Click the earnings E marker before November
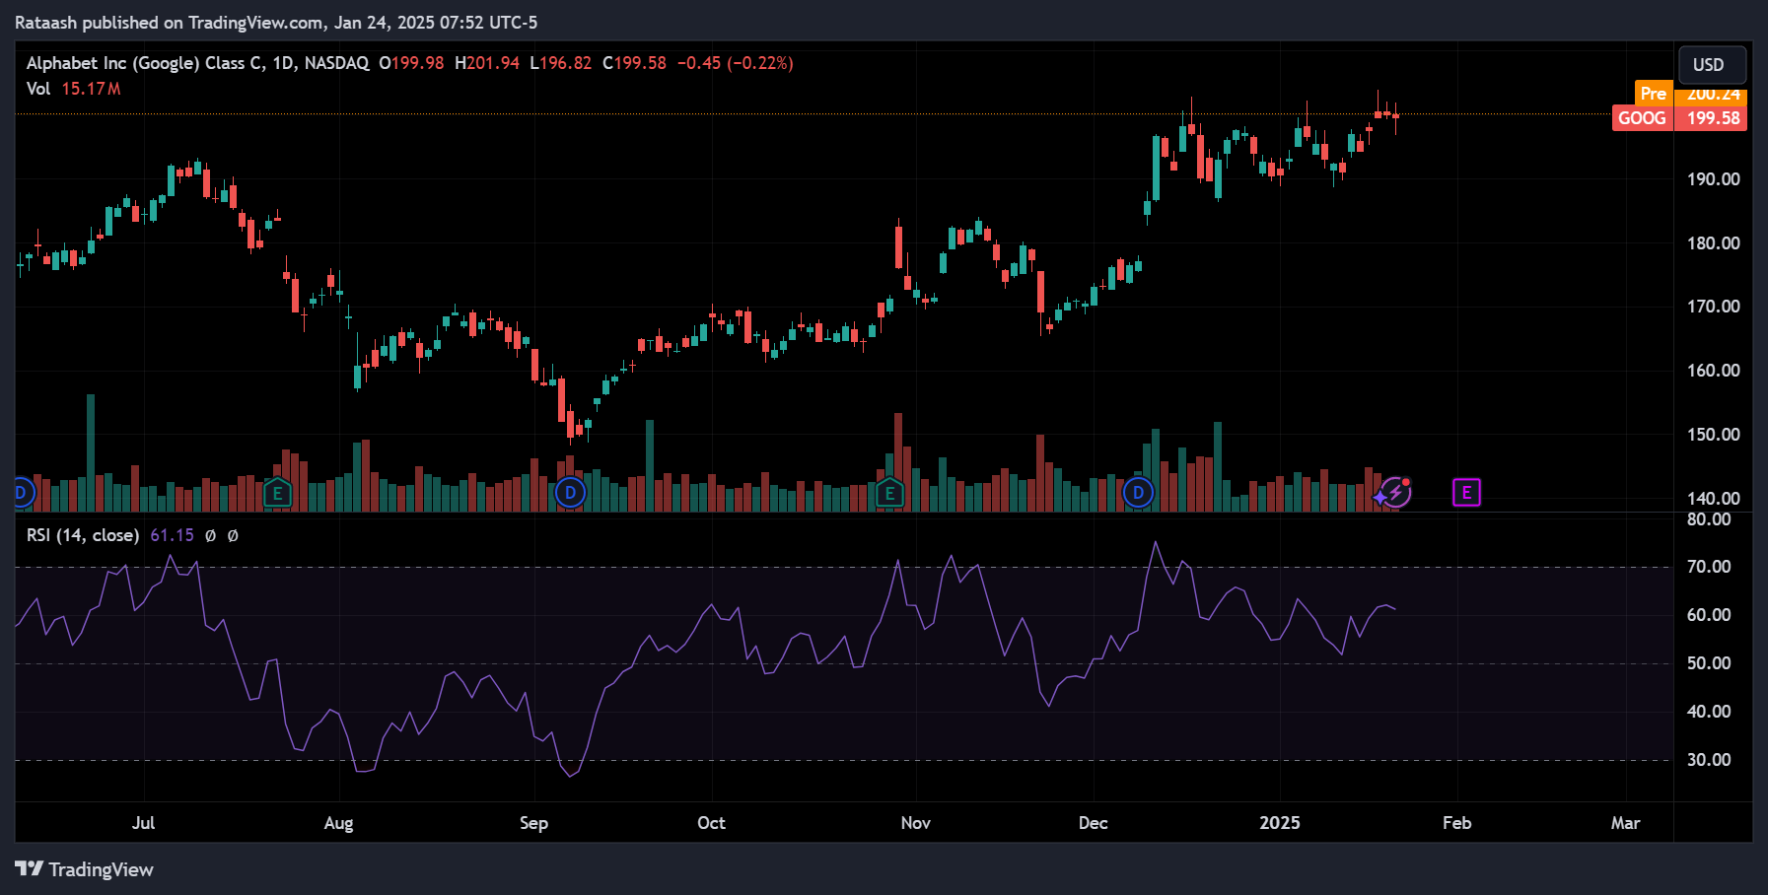The width and height of the screenshot is (1768, 895). click(889, 493)
